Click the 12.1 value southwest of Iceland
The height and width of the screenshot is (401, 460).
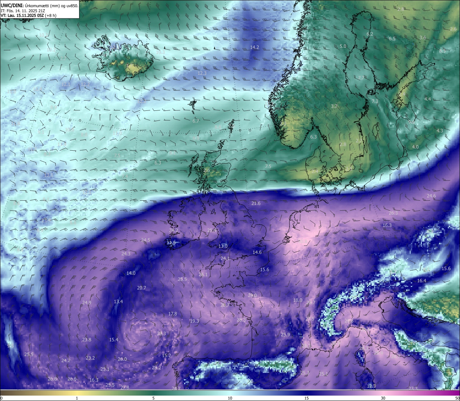65,84
